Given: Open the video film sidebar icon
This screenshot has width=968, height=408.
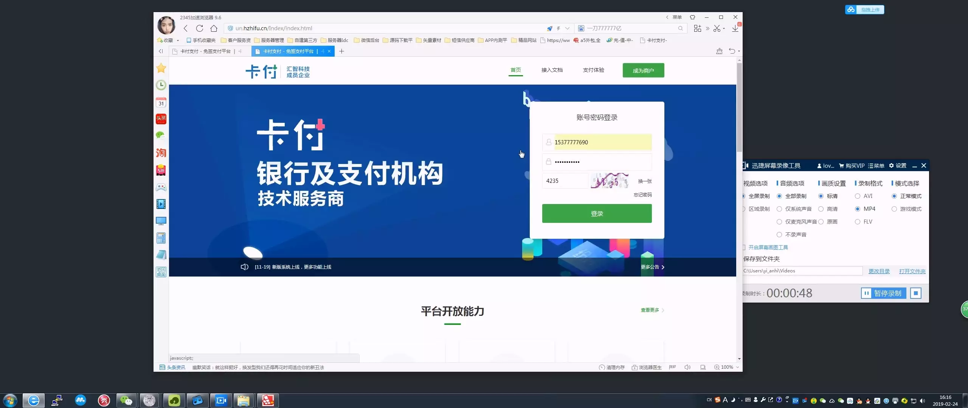Looking at the screenshot, I should point(161,204).
